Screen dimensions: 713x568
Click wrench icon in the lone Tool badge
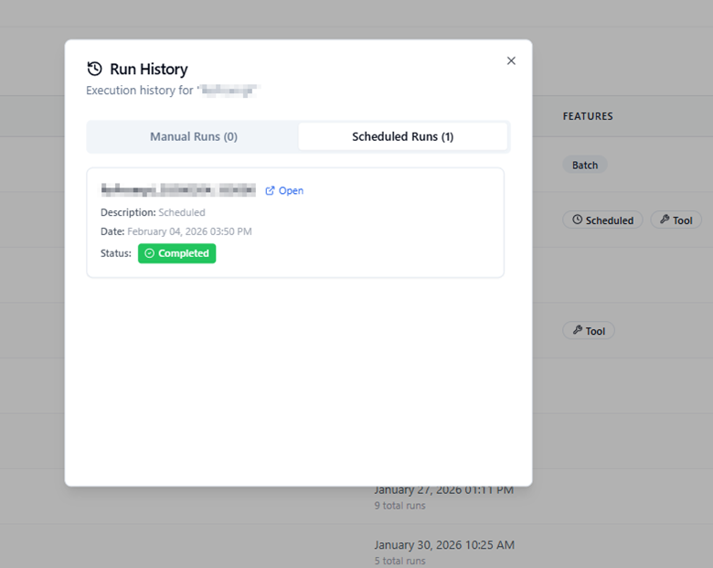tap(577, 331)
